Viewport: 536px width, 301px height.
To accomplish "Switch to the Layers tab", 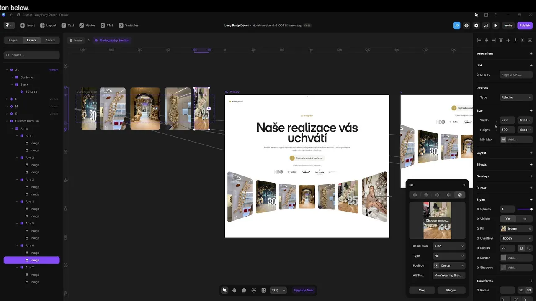I will click(x=31, y=40).
